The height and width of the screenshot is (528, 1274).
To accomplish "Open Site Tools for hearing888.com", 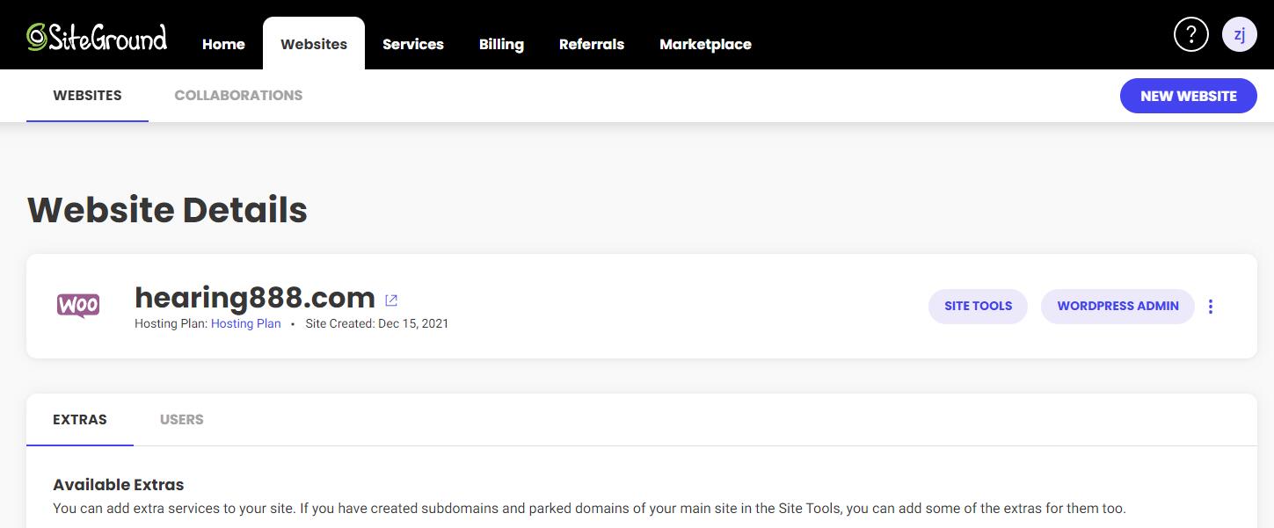I will coord(978,306).
